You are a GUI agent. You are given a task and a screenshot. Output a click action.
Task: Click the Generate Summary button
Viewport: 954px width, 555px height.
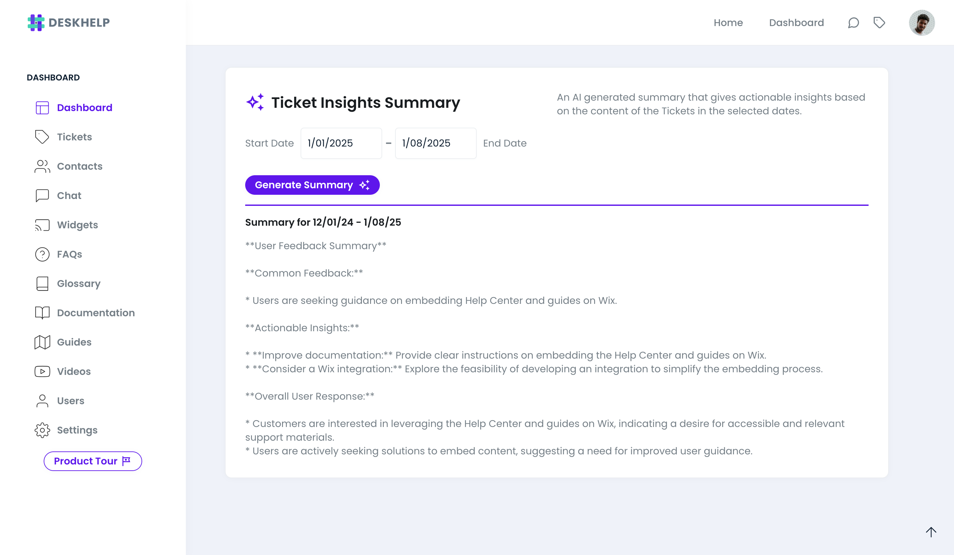click(x=312, y=185)
